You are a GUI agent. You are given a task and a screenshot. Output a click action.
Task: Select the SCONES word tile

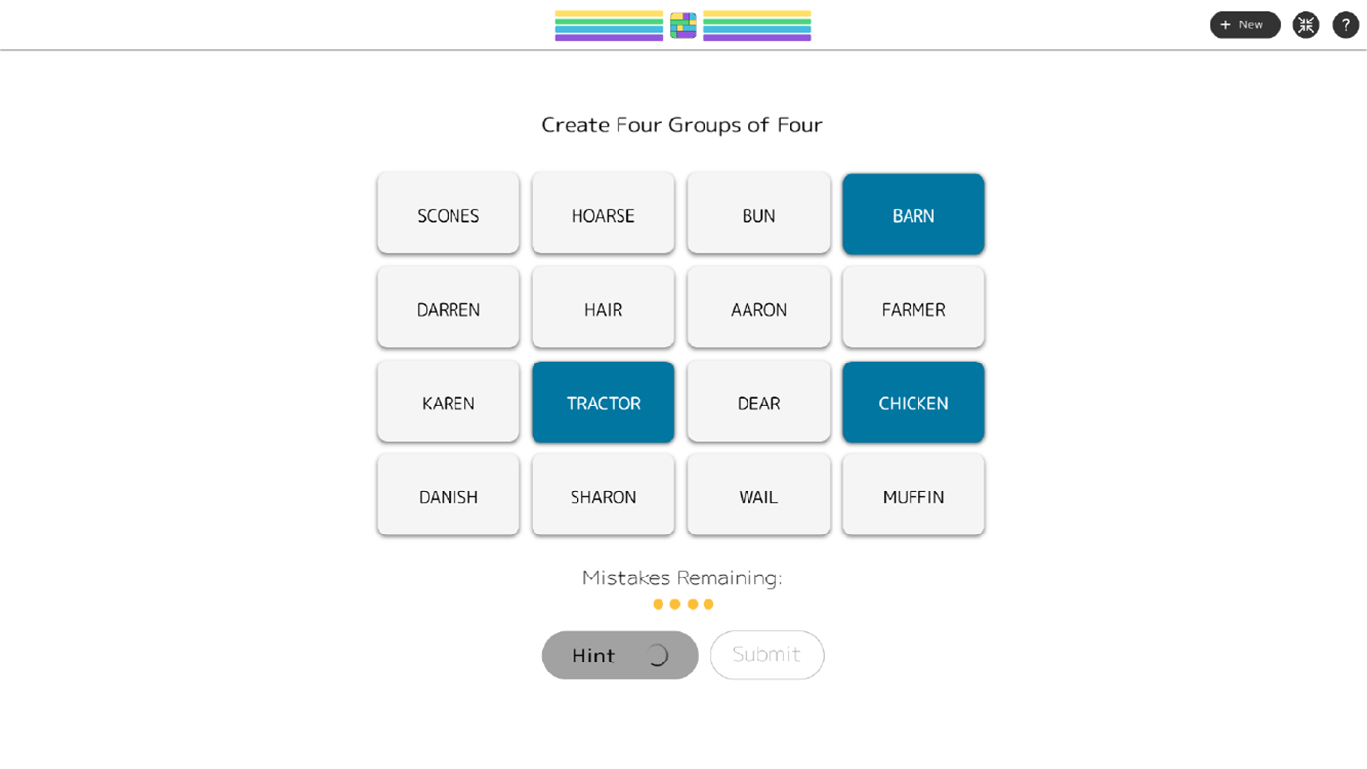(448, 215)
